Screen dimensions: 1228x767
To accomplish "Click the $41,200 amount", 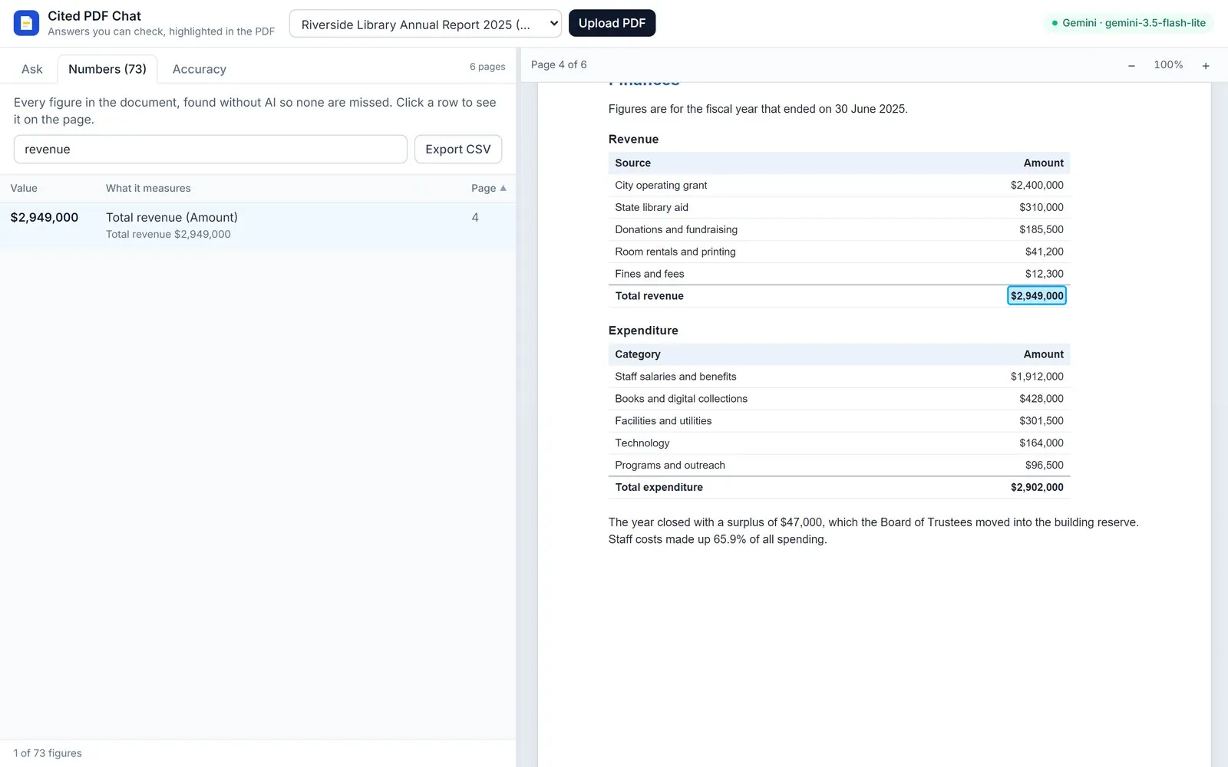I will click(1045, 252).
